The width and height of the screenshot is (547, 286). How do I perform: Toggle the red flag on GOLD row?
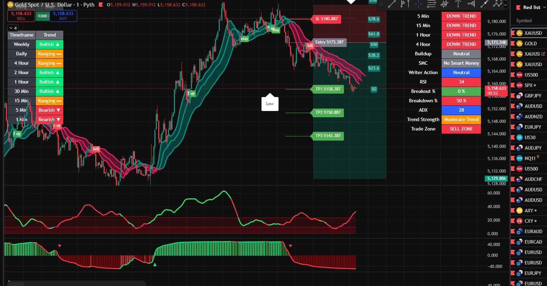coord(513,43)
